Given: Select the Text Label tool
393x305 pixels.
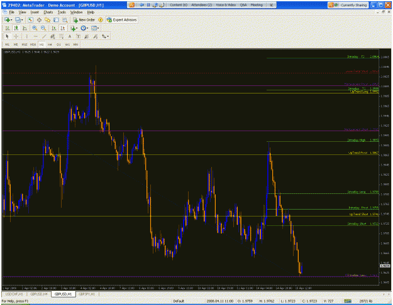Looking at the screenshot, I should 78,36.
